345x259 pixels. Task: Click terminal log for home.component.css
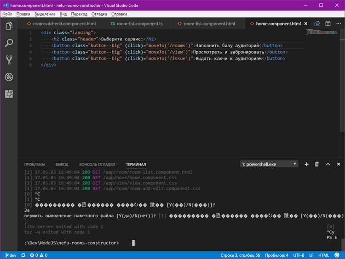tap(100, 178)
